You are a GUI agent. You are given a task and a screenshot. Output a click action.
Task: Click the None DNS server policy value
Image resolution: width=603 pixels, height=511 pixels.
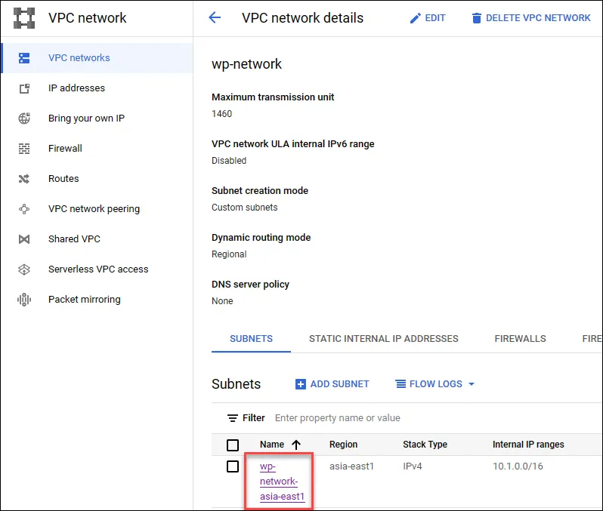(222, 301)
